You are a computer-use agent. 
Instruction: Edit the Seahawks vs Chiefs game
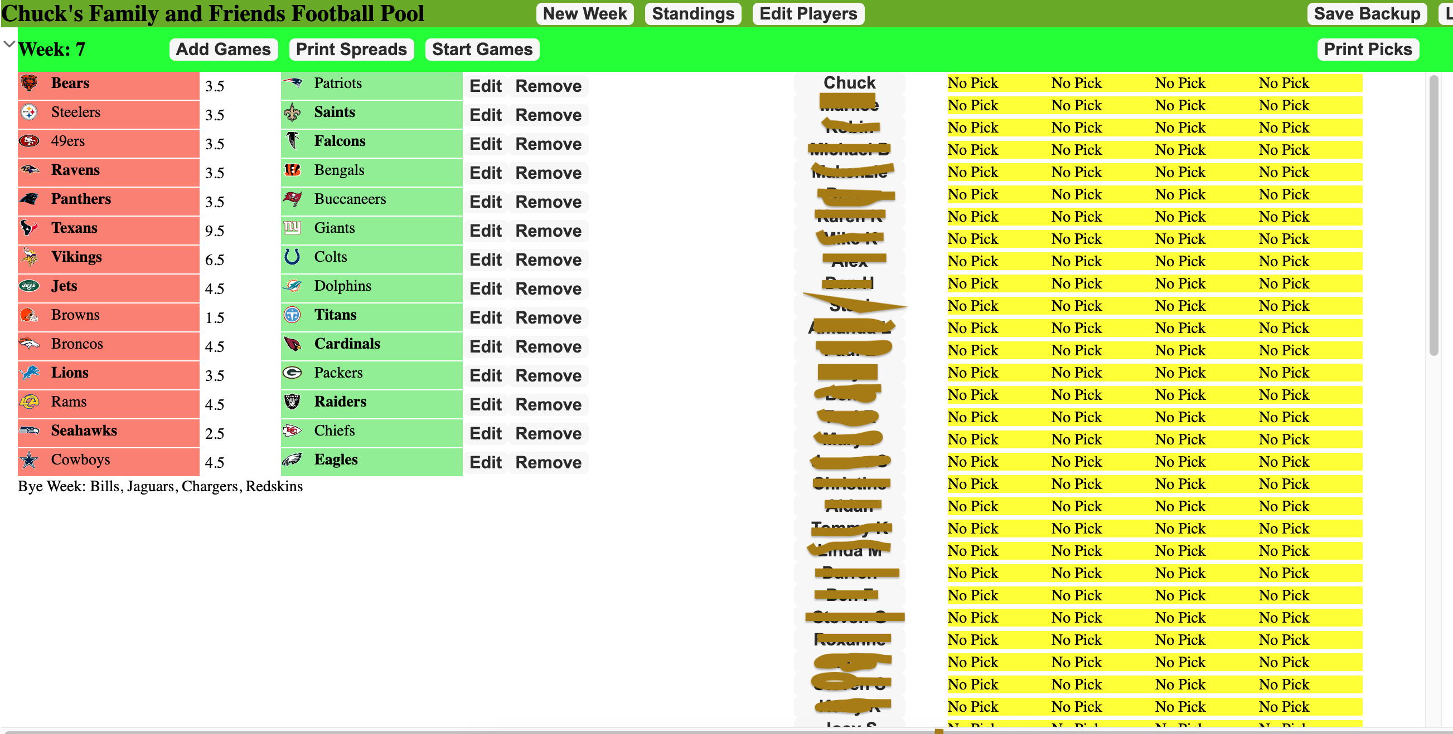(x=485, y=433)
